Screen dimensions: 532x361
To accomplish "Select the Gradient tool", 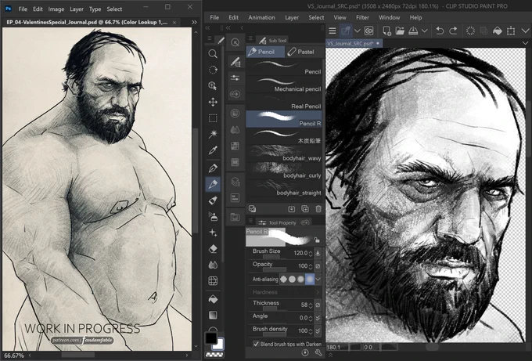I will click(213, 315).
